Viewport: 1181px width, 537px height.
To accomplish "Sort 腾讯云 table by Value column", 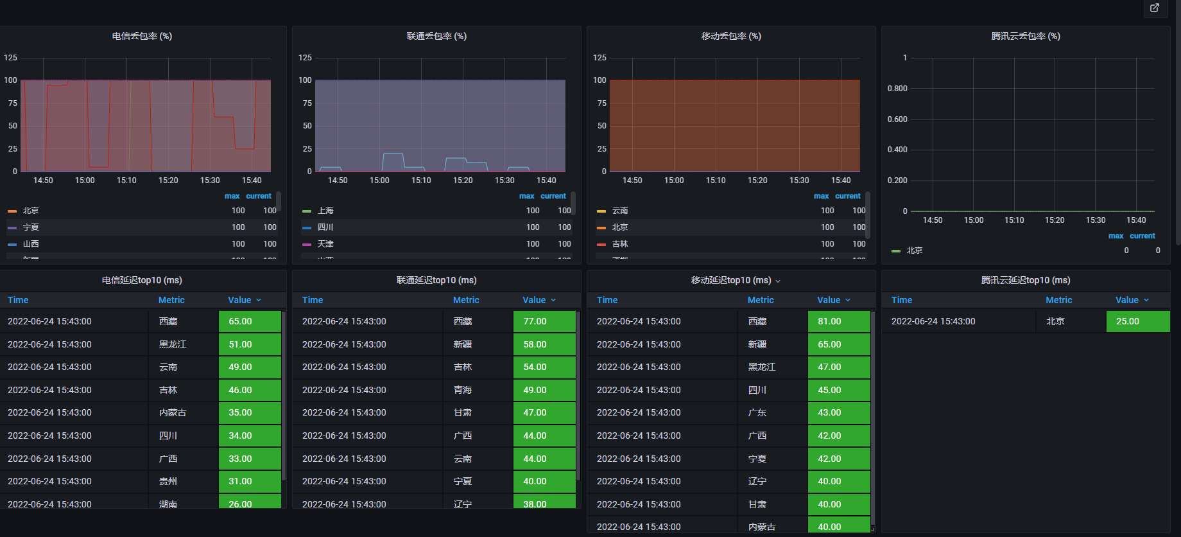I will (x=1132, y=300).
